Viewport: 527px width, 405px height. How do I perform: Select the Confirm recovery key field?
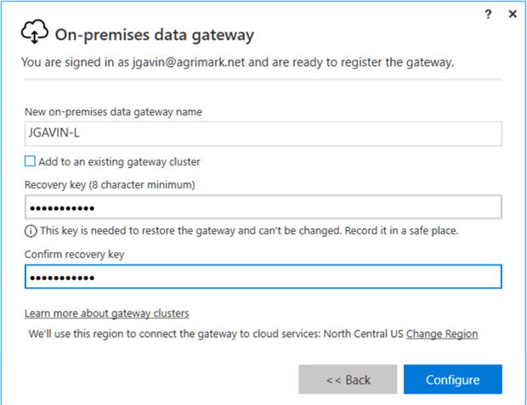coord(263,277)
